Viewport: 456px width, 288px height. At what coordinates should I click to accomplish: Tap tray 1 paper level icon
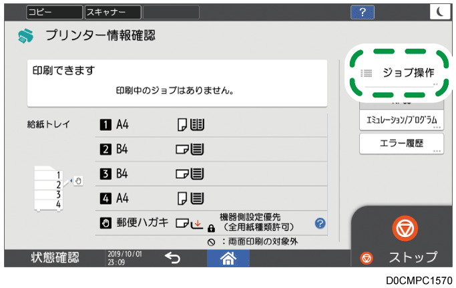(x=197, y=125)
